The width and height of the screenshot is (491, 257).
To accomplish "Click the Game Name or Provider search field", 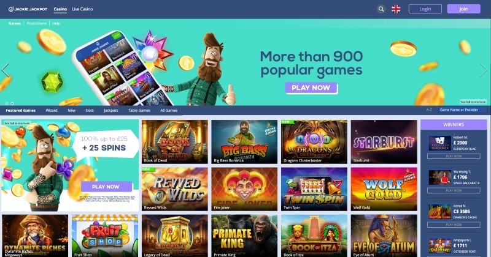I will (463, 110).
